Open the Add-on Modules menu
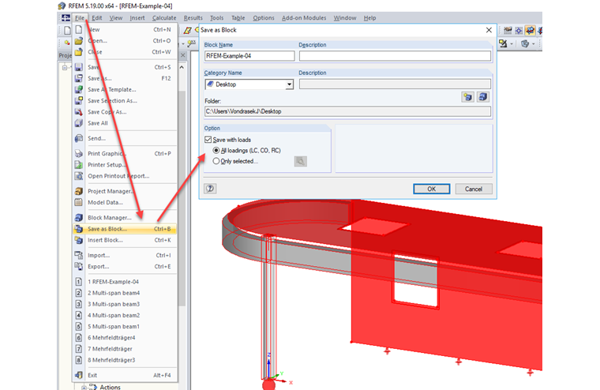Image resolution: width=600 pixels, height=390 pixels. click(304, 18)
